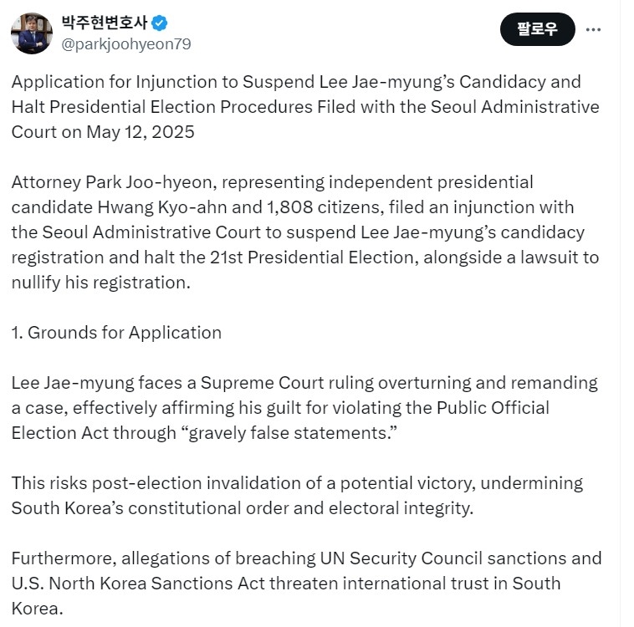Click on "1,808 citizens" in the post
This screenshot has width=634, height=627.
323,207
